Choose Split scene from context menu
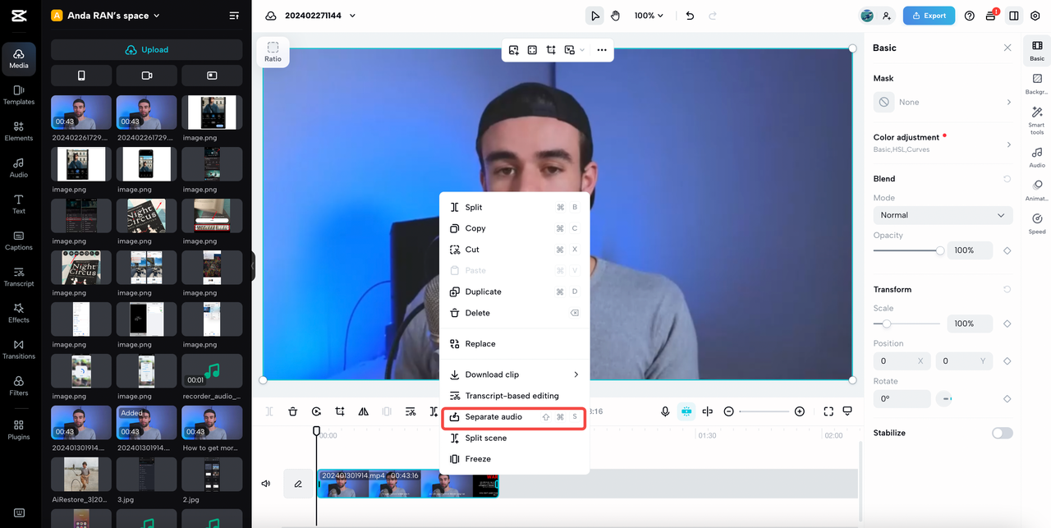Image resolution: width=1051 pixels, height=528 pixels. click(x=515, y=438)
